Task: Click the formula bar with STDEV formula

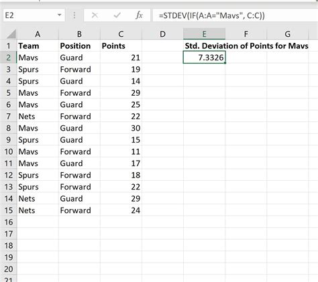Action: (235, 15)
